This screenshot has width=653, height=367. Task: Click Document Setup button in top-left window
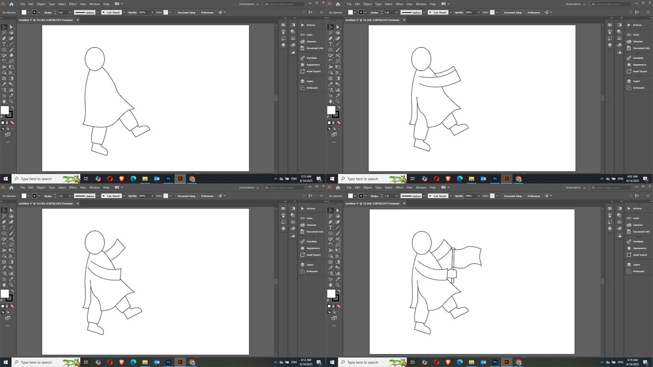pos(186,12)
